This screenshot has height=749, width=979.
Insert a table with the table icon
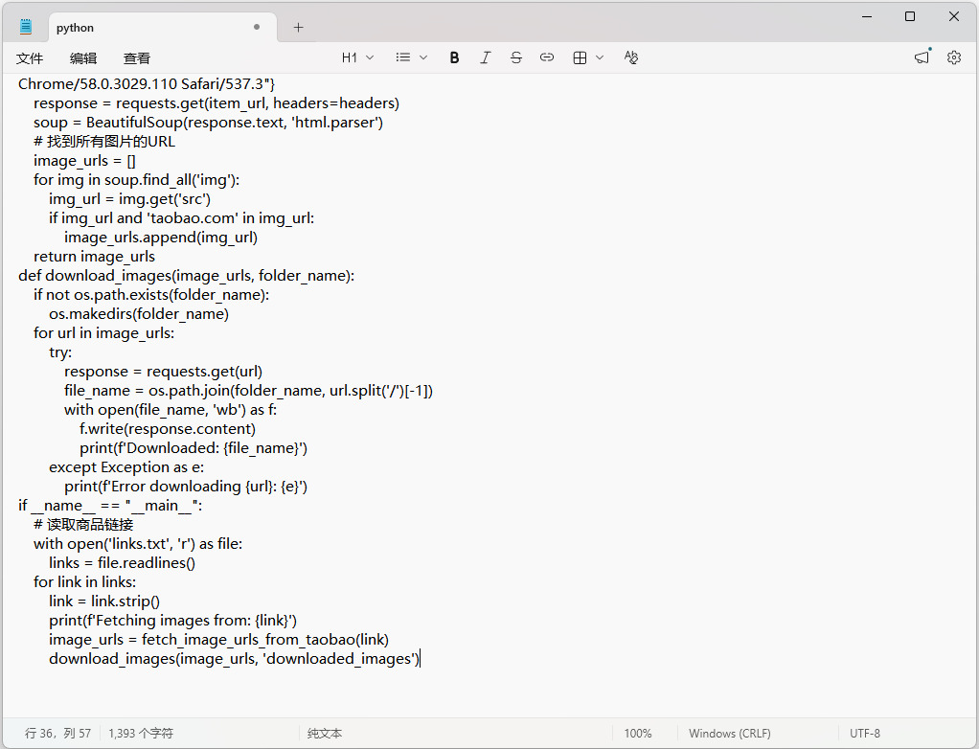(x=581, y=57)
